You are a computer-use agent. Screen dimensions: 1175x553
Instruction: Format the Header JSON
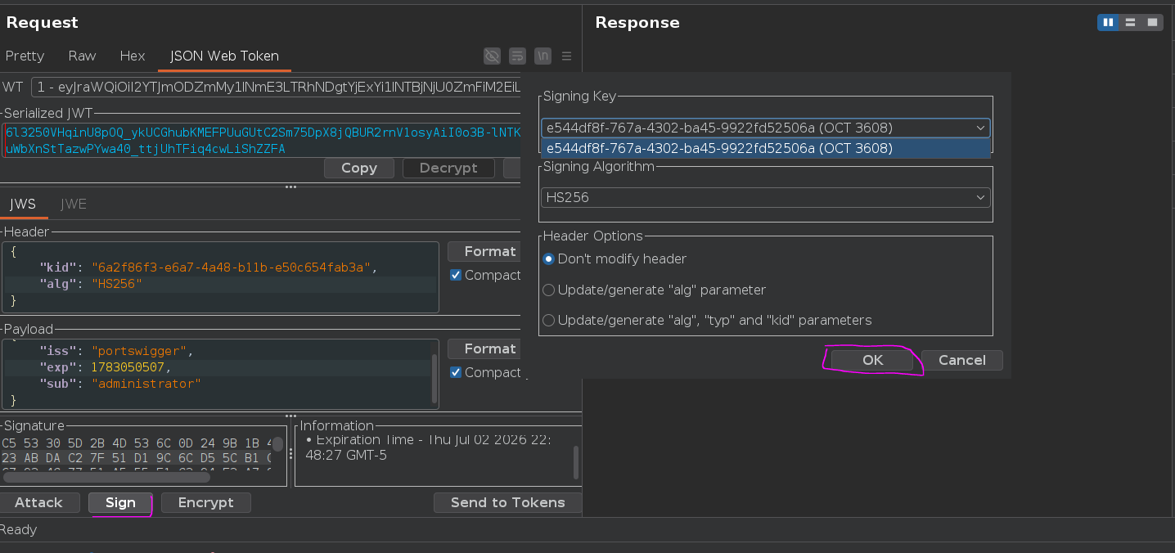[484, 251]
